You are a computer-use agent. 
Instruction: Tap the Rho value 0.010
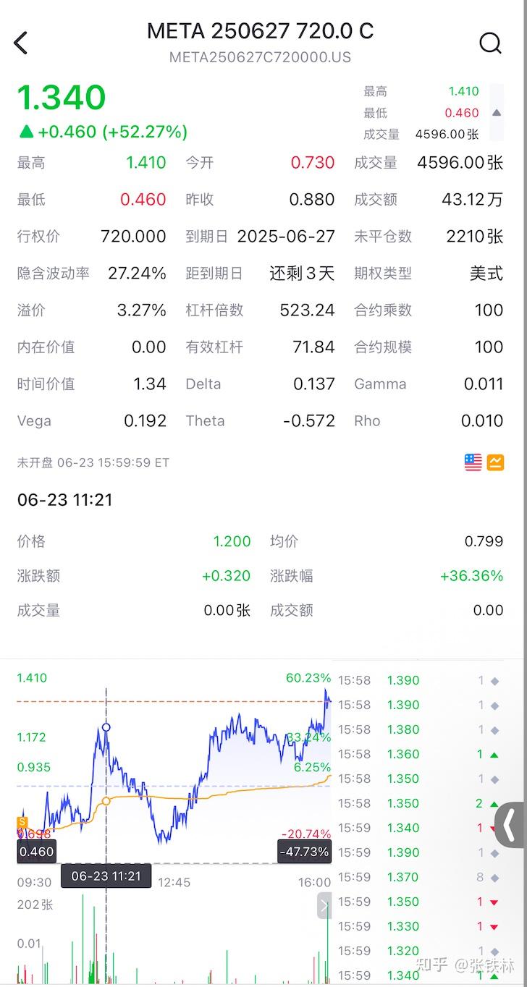pos(482,421)
